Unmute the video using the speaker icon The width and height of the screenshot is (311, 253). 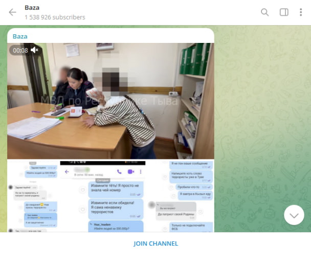(35, 50)
